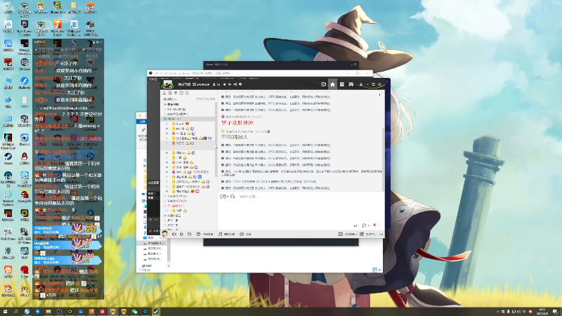Click the flower gift icon in chat box
This screenshot has width=562, height=316.
coord(374,225)
